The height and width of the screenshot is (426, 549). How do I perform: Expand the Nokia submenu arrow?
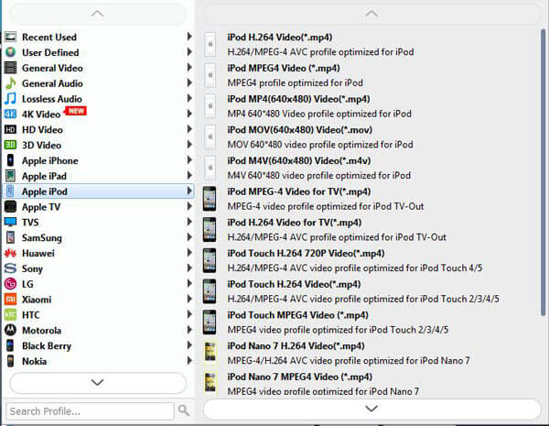pyautogui.click(x=189, y=360)
